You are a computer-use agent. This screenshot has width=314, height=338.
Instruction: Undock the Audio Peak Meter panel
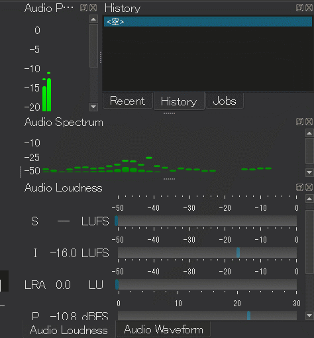point(83,8)
